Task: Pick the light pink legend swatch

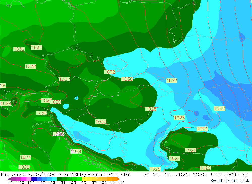Action: pos(29,179)
